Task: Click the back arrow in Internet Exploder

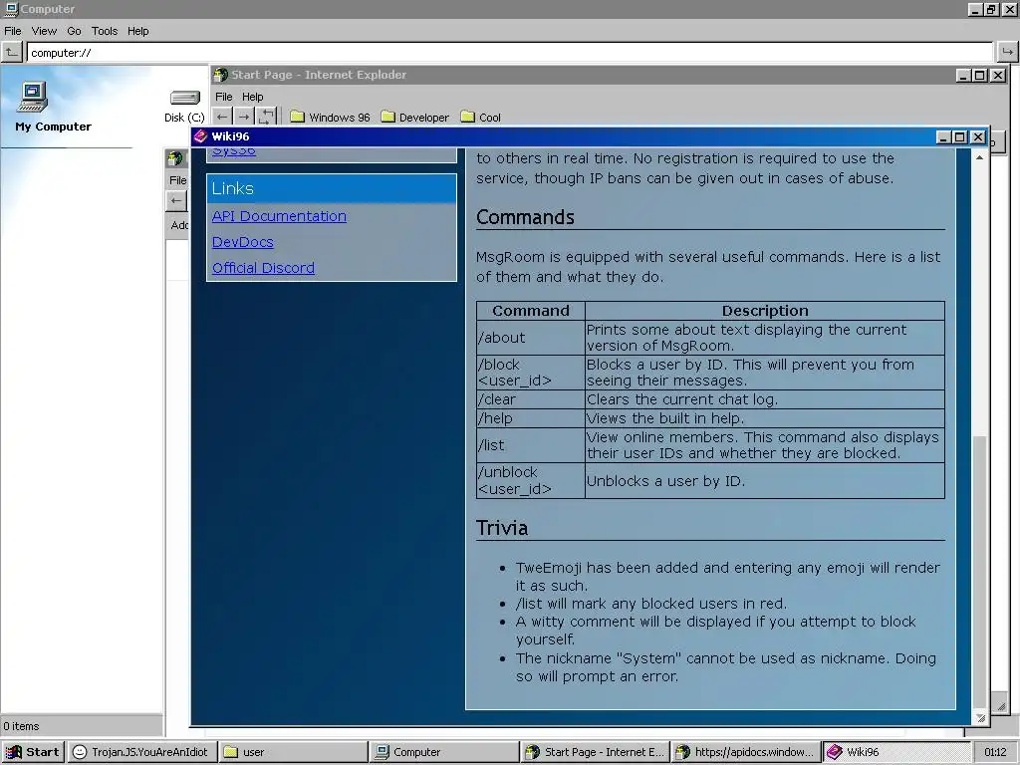Action: tap(222, 118)
